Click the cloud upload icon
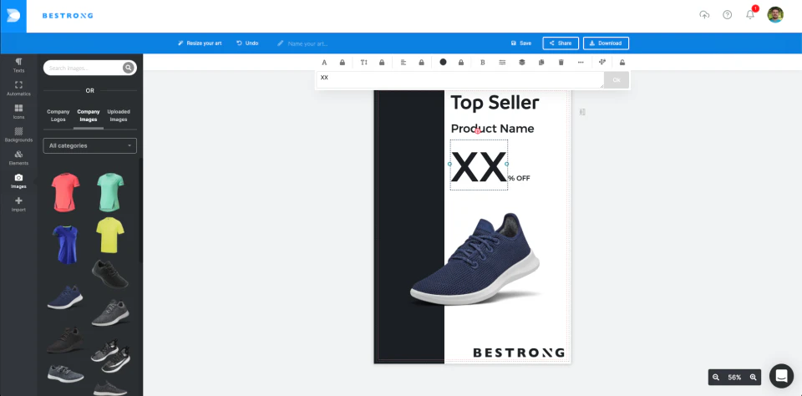 tap(704, 15)
